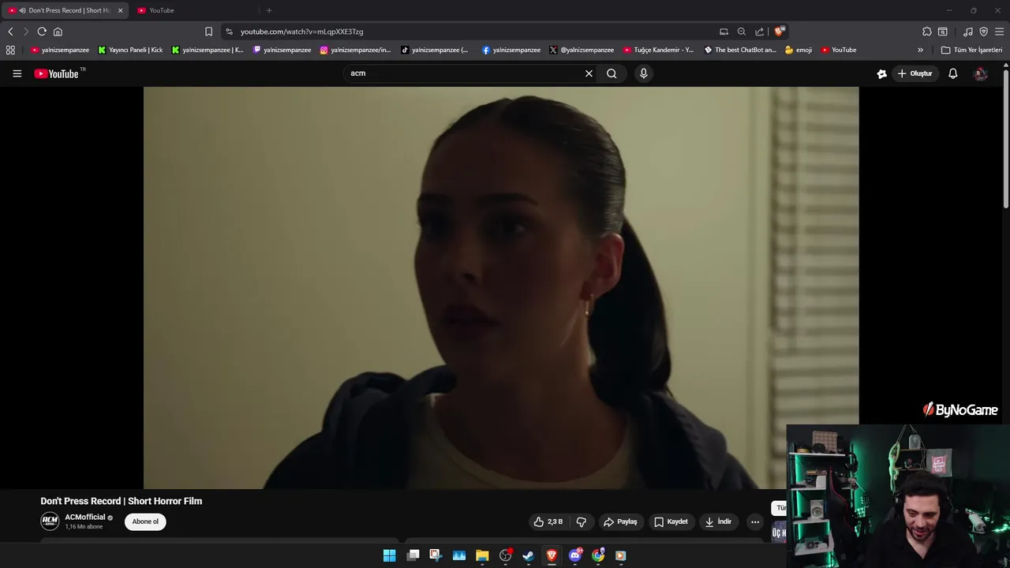
Task: Bookmark this page
Action: tap(208, 32)
